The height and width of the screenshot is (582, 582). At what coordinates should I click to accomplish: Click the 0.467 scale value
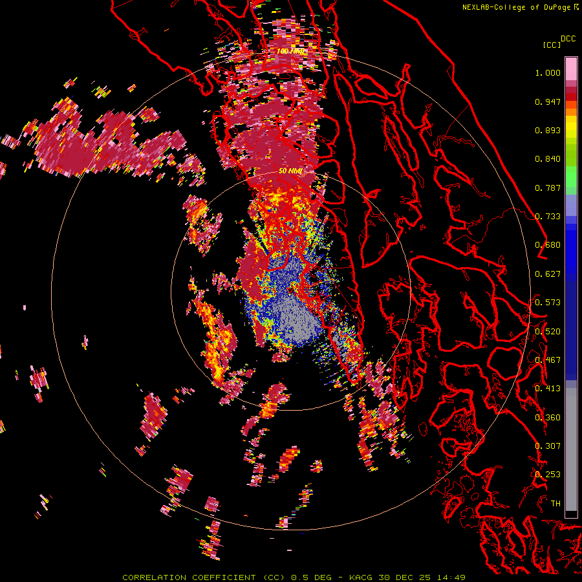(x=548, y=360)
